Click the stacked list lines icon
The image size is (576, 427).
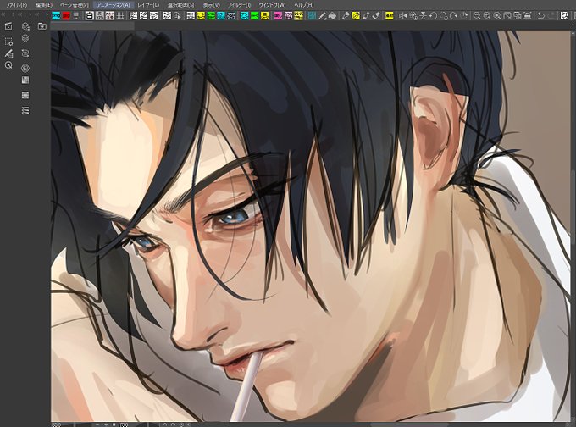click(25, 110)
